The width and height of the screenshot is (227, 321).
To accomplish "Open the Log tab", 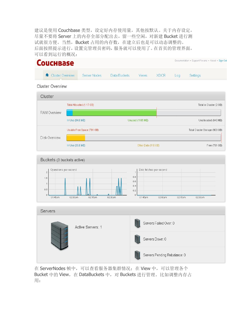I will click(177, 75).
